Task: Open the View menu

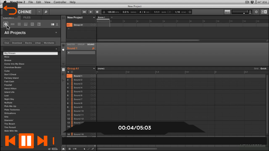Action: 47,2
